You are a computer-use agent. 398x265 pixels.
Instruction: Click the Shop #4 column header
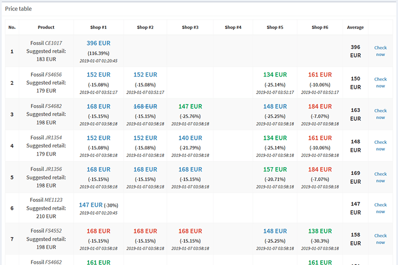click(233, 27)
